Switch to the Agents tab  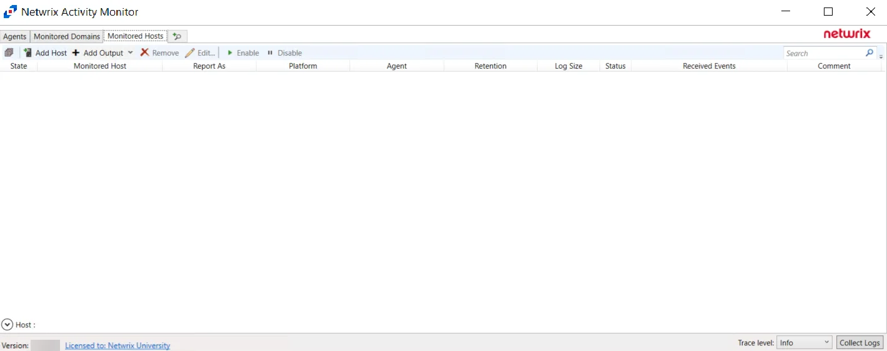click(x=15, y=36)
